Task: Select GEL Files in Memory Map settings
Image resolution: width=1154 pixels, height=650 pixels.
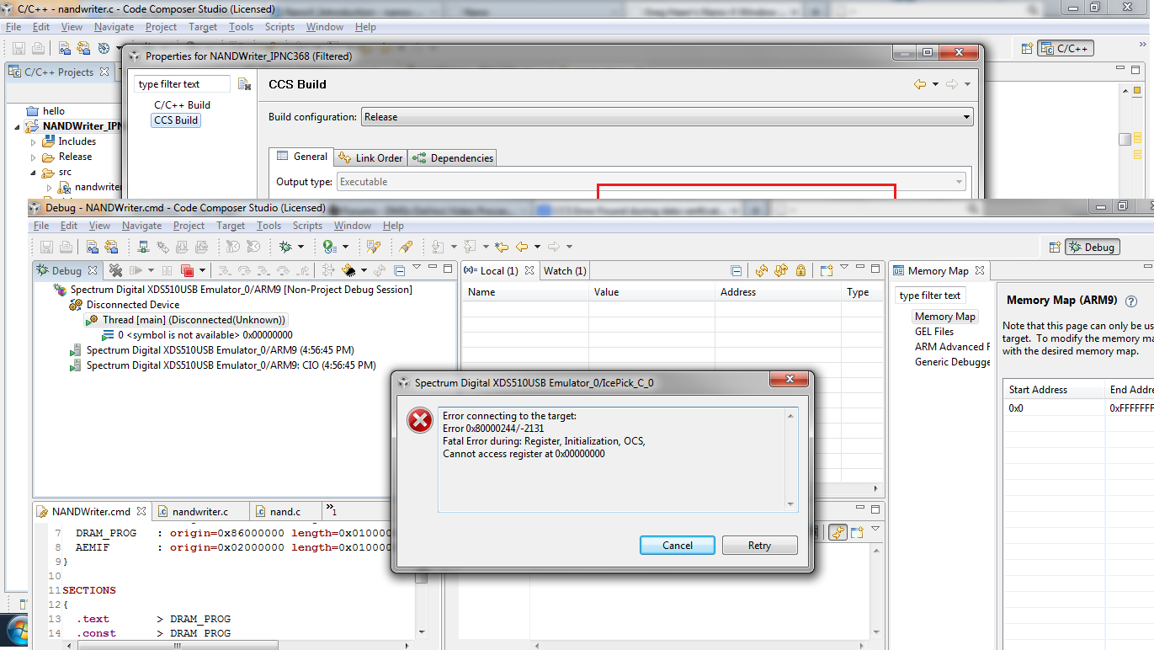Action: 934,332
